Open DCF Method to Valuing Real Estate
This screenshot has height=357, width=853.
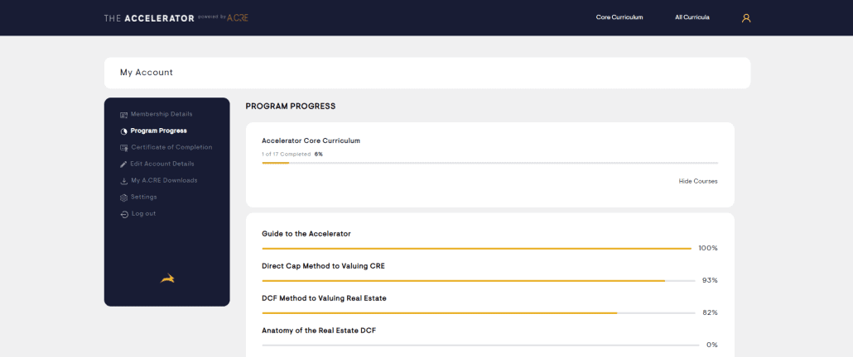point(325,298)
